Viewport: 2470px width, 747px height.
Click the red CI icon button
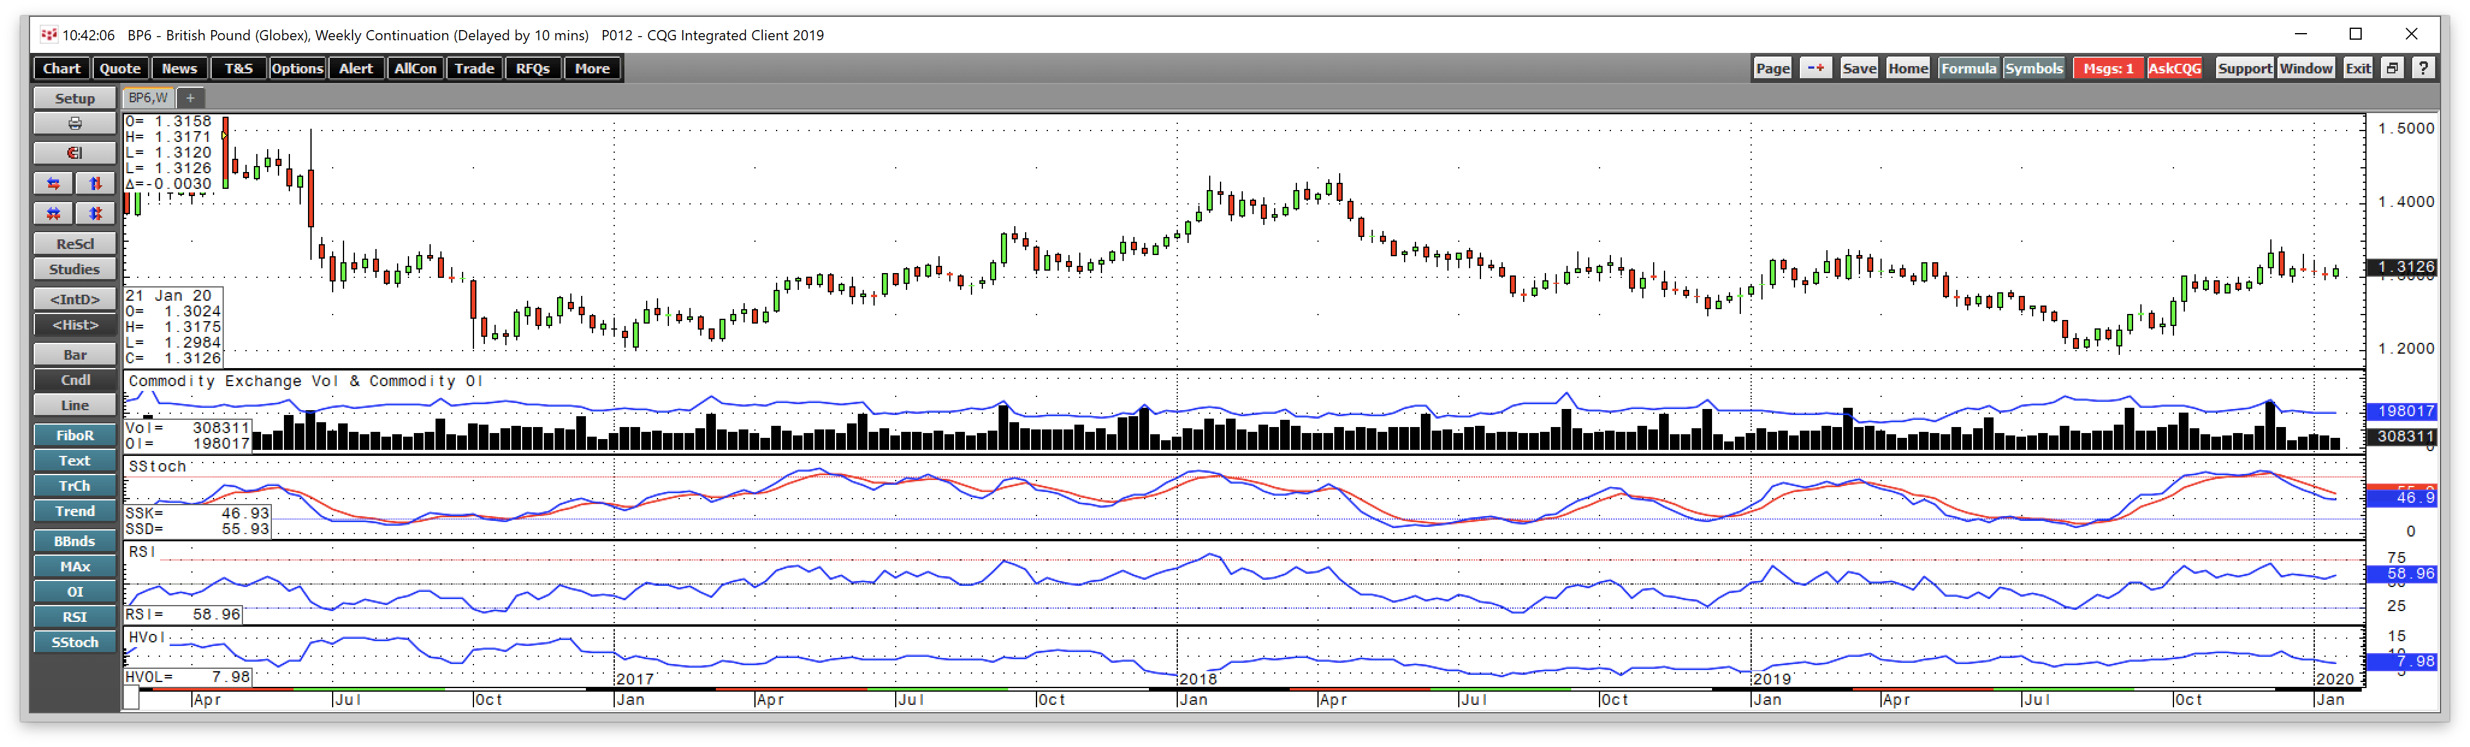click(x=75, y=153)
